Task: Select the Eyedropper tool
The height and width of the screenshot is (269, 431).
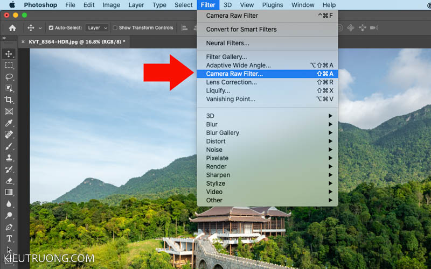Action: click(9, 123)
